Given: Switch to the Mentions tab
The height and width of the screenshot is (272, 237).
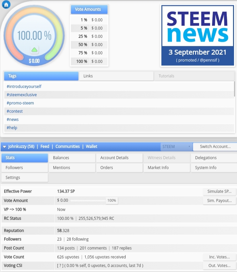Looking at the screenshot, I should [72, 168].
